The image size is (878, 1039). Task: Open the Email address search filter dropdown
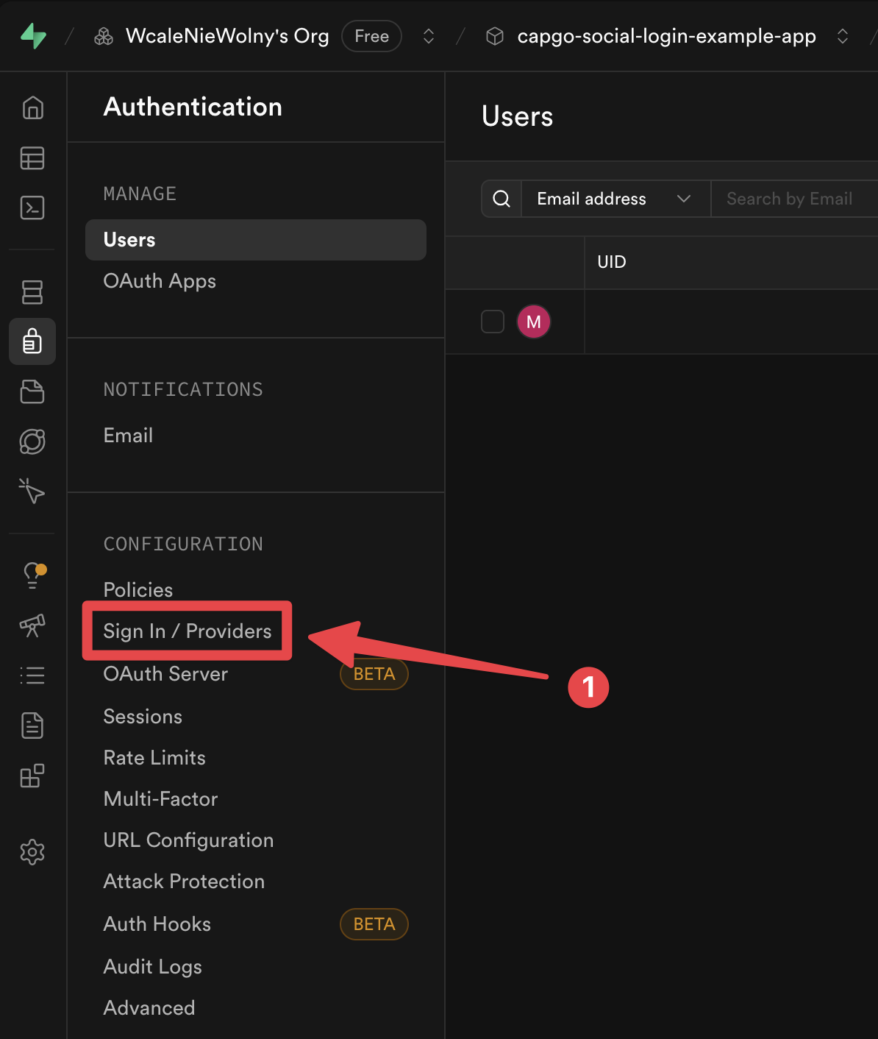coord(615,199)
